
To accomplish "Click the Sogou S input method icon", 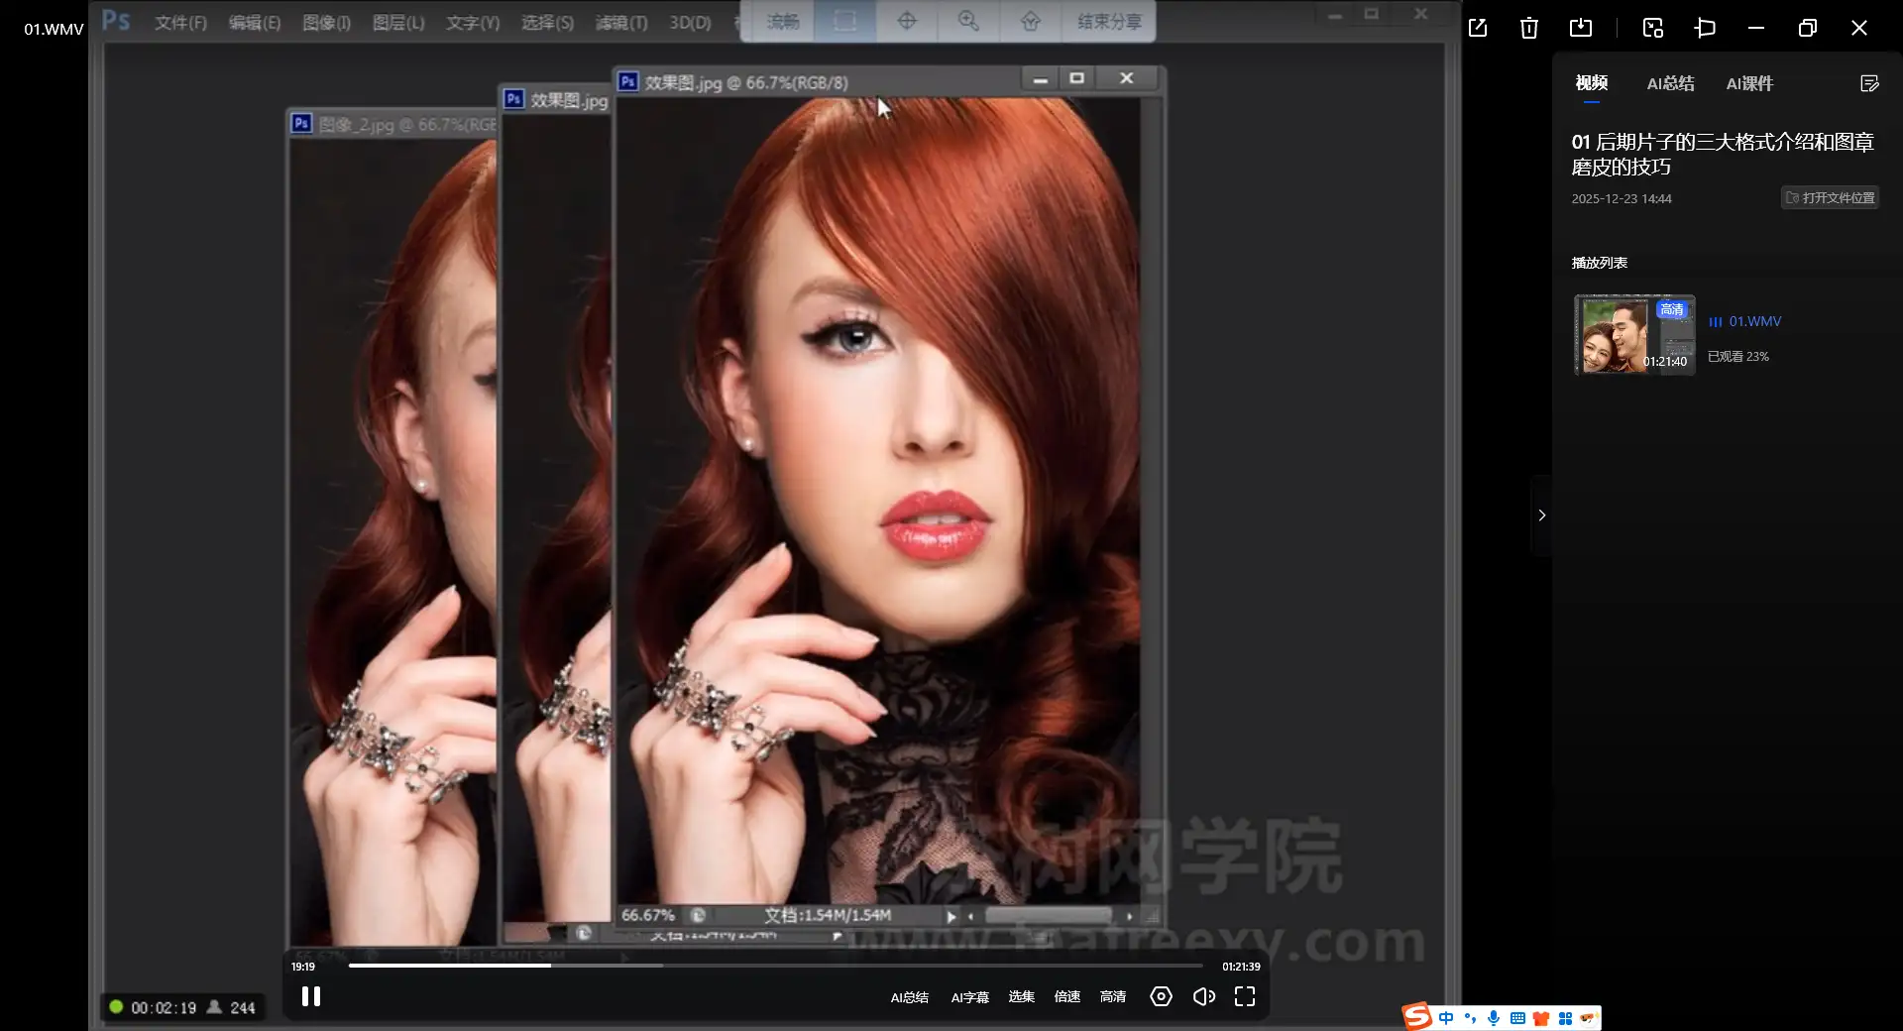I will tap(1417, 1016).
